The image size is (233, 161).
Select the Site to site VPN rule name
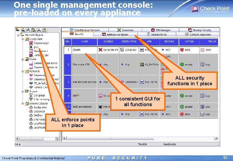[x=81, y=64]
